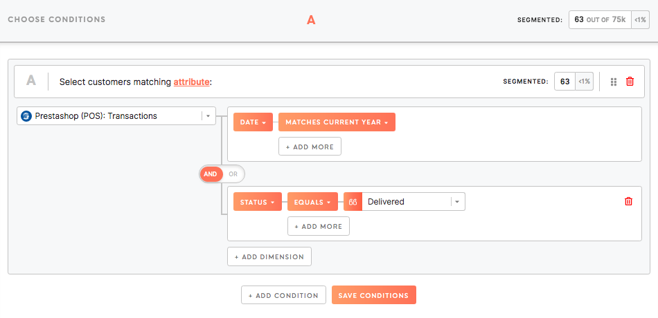This screenshot has width=658, height=318.
Task: Click the quote icon beside Delivered
Action: (x=353, y=202)
